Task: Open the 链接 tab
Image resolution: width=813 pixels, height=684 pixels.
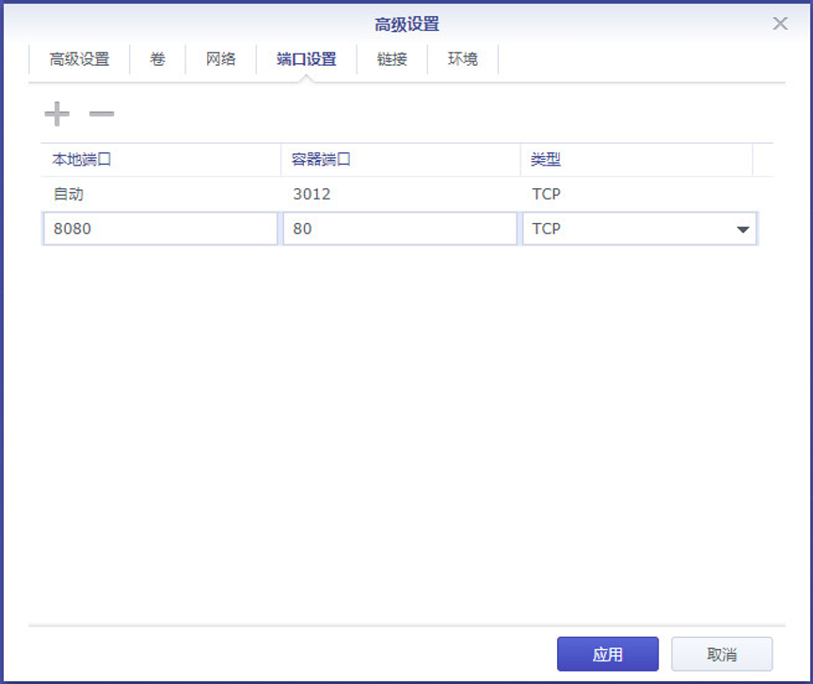Action: [x=392, y=59]
